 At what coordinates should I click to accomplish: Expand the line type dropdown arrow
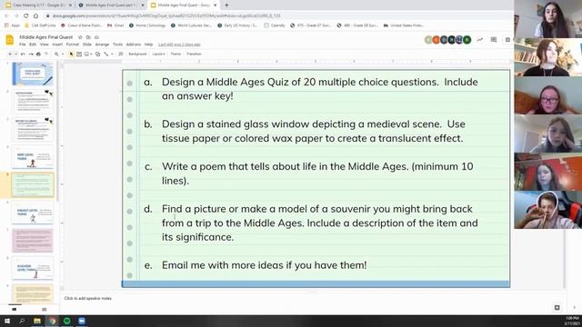[x=112, y=54]
